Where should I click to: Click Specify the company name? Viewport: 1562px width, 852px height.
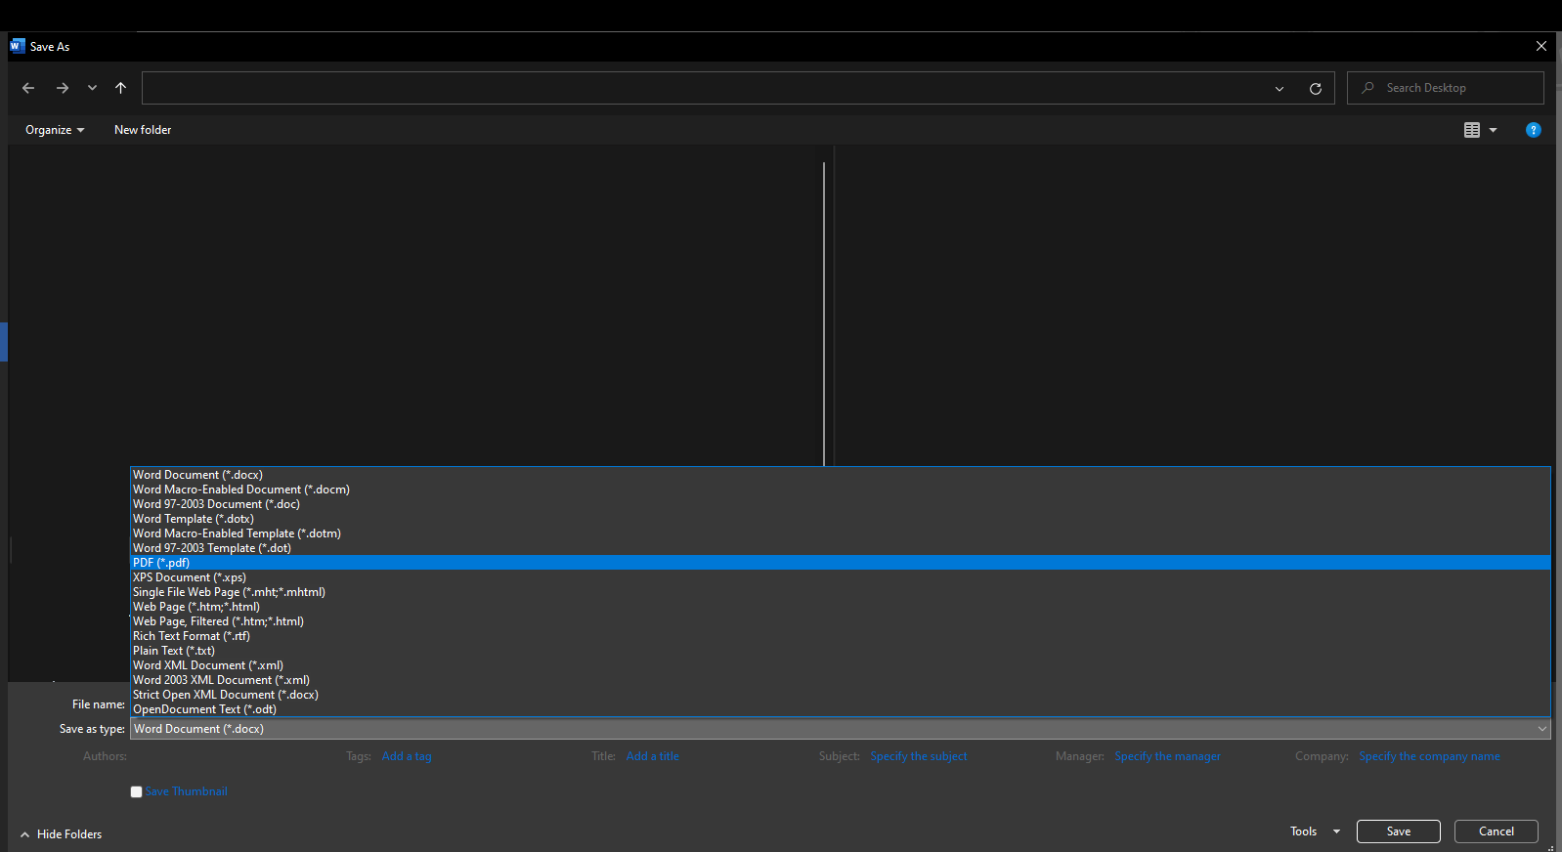click(x=1429, y=756)
